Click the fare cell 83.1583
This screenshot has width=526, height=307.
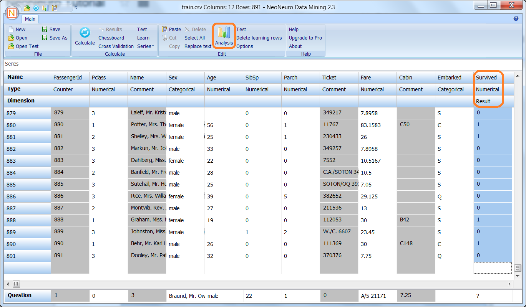(x=377, y=125)
